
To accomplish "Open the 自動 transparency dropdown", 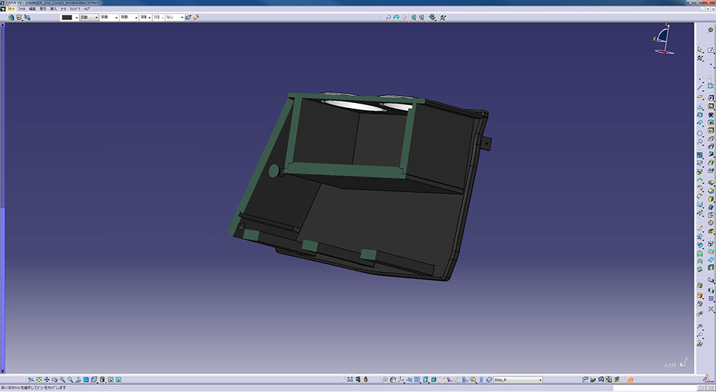I will pyautogui.click(x=89, y=16).
